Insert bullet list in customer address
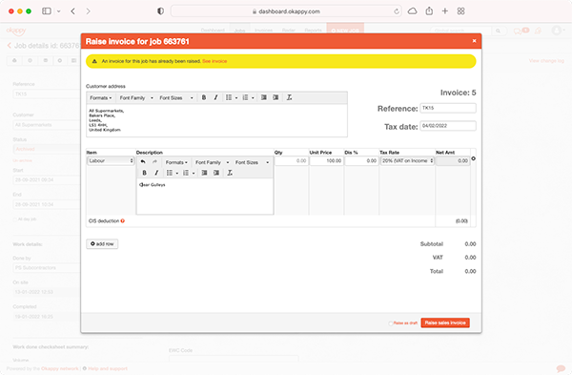This screenshot has height=375, width=572. [229, 97]
